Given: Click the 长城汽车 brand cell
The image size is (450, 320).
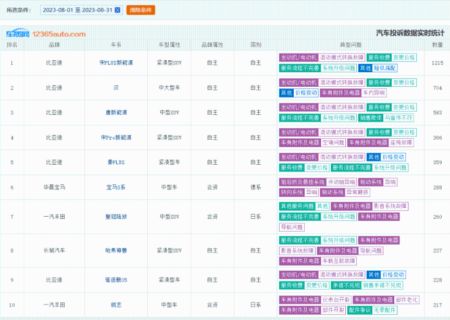Looking at the screenshot, I should (54, 250).
